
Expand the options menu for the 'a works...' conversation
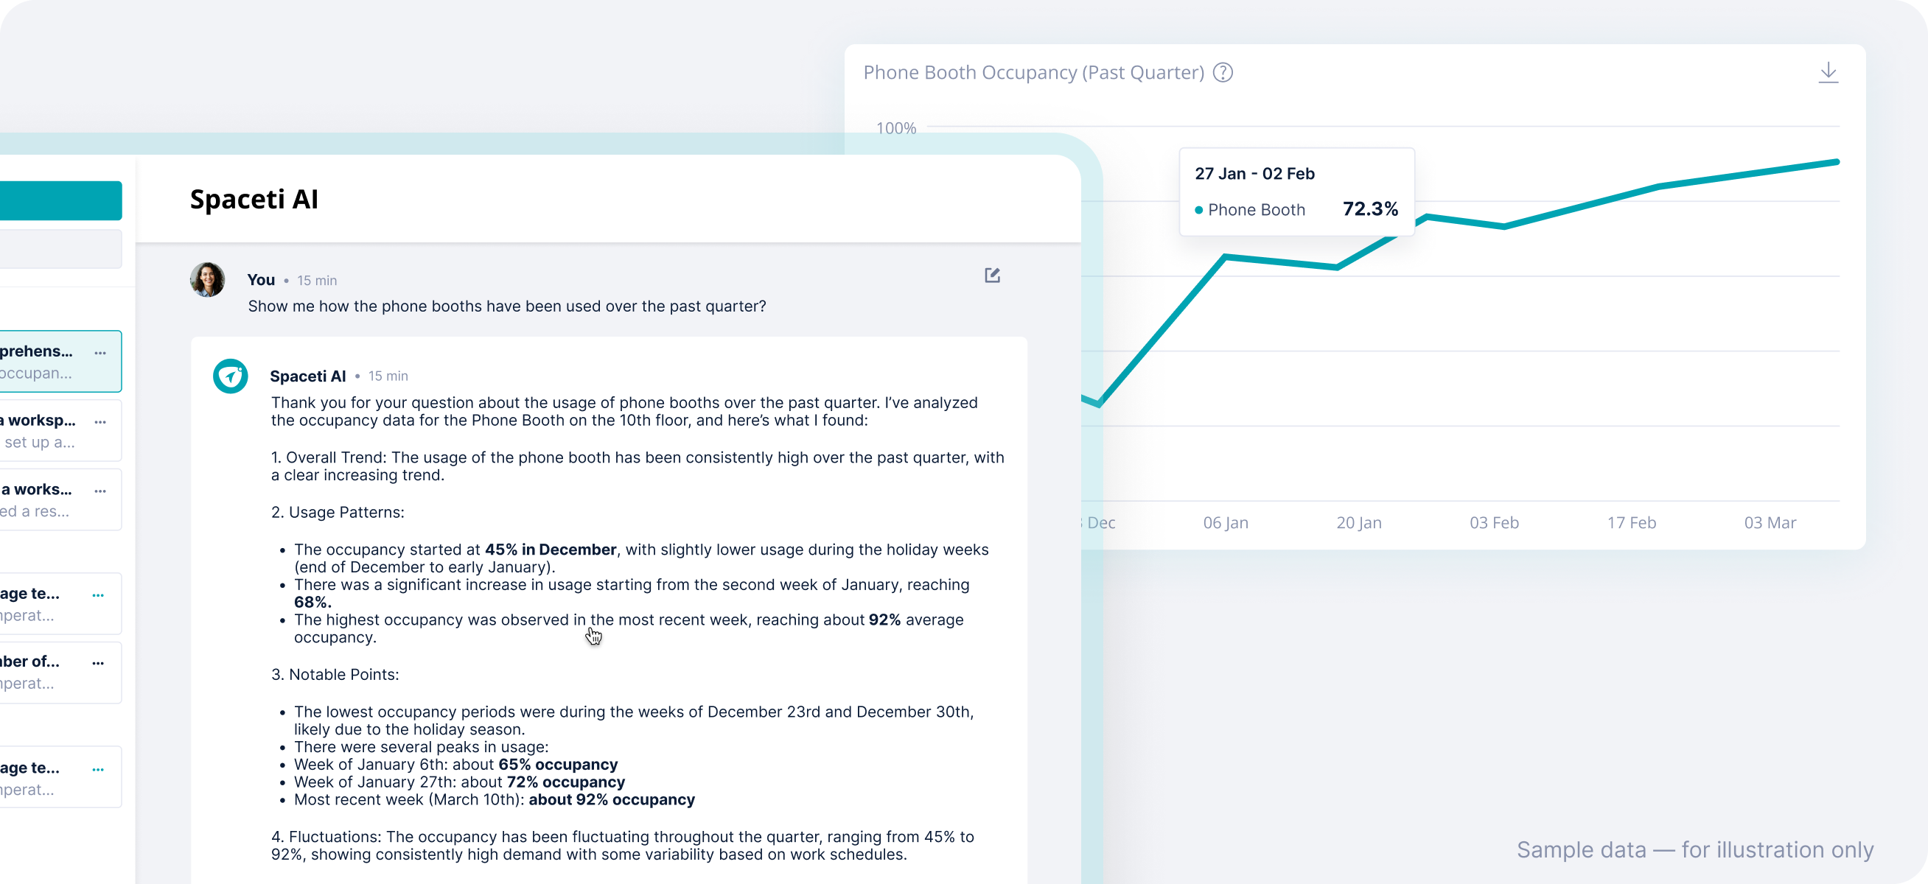(100, 491)
